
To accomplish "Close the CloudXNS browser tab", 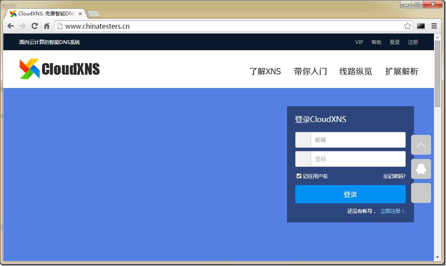I will click(80, 14).
